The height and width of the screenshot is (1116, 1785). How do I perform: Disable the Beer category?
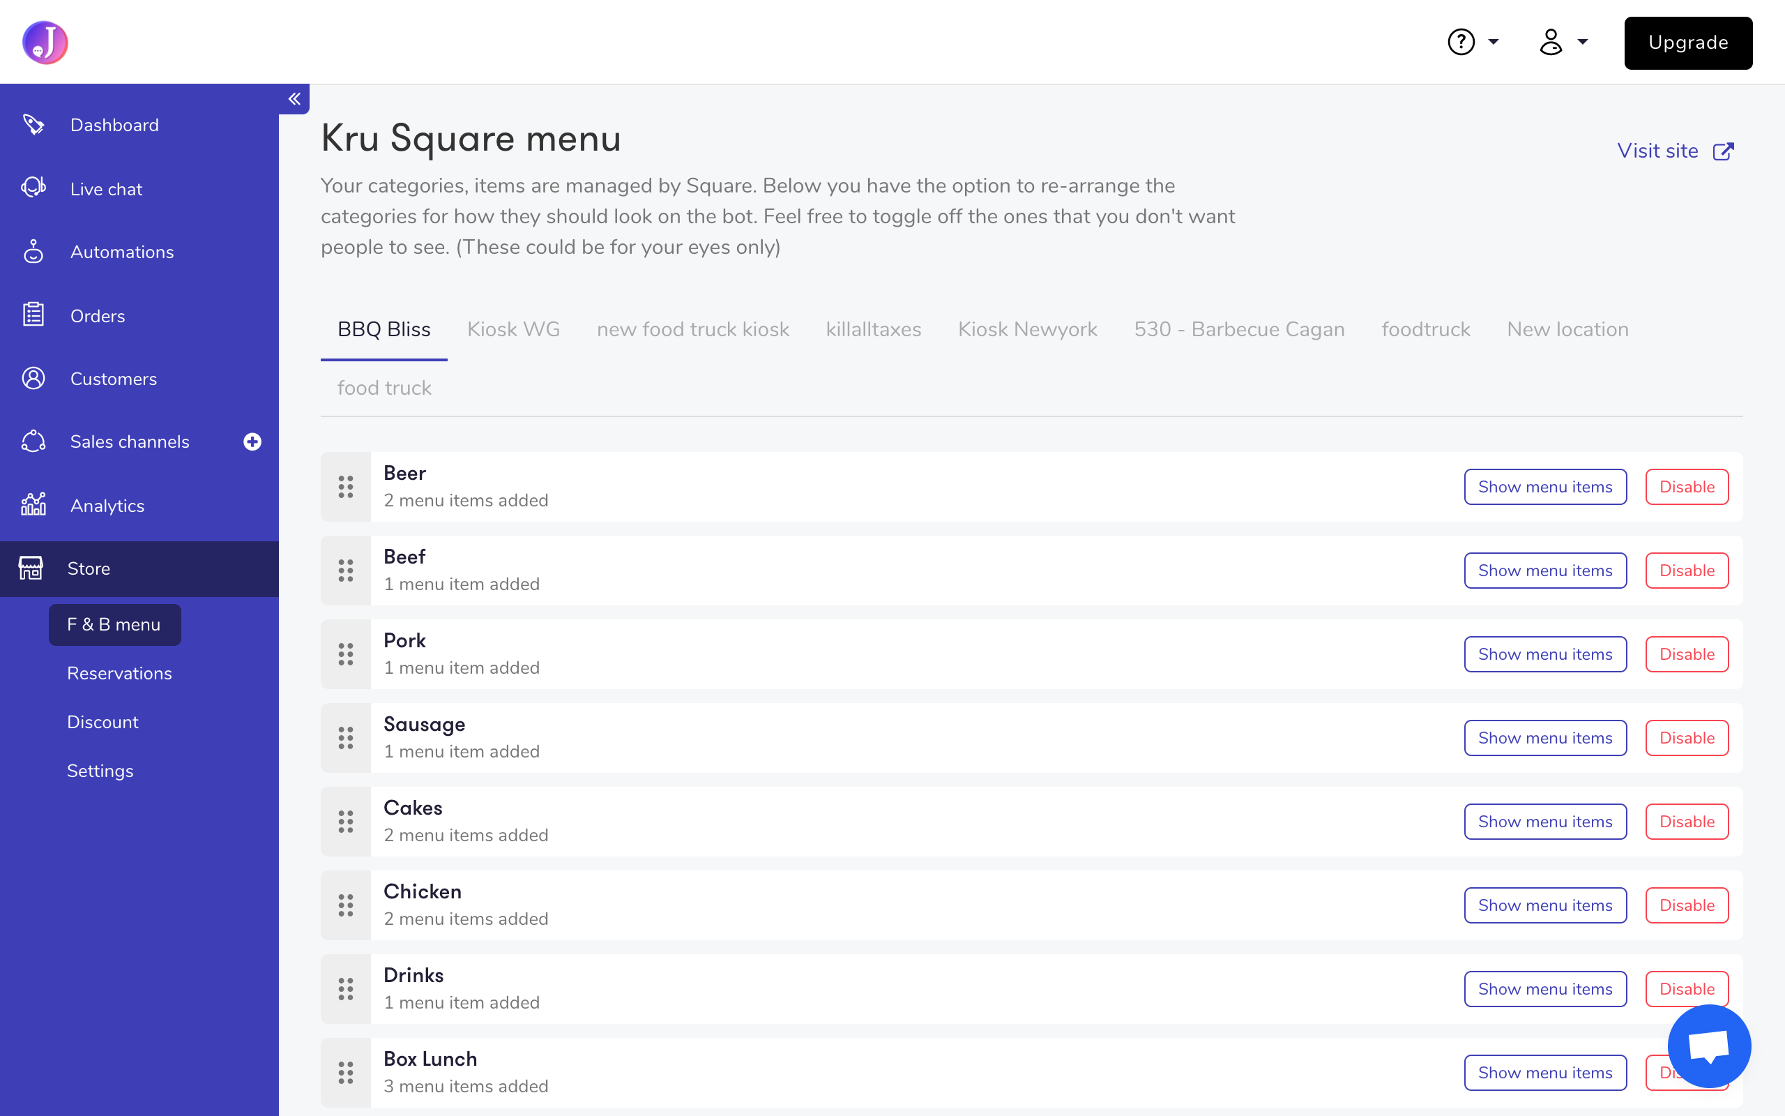coord(1687,487)
